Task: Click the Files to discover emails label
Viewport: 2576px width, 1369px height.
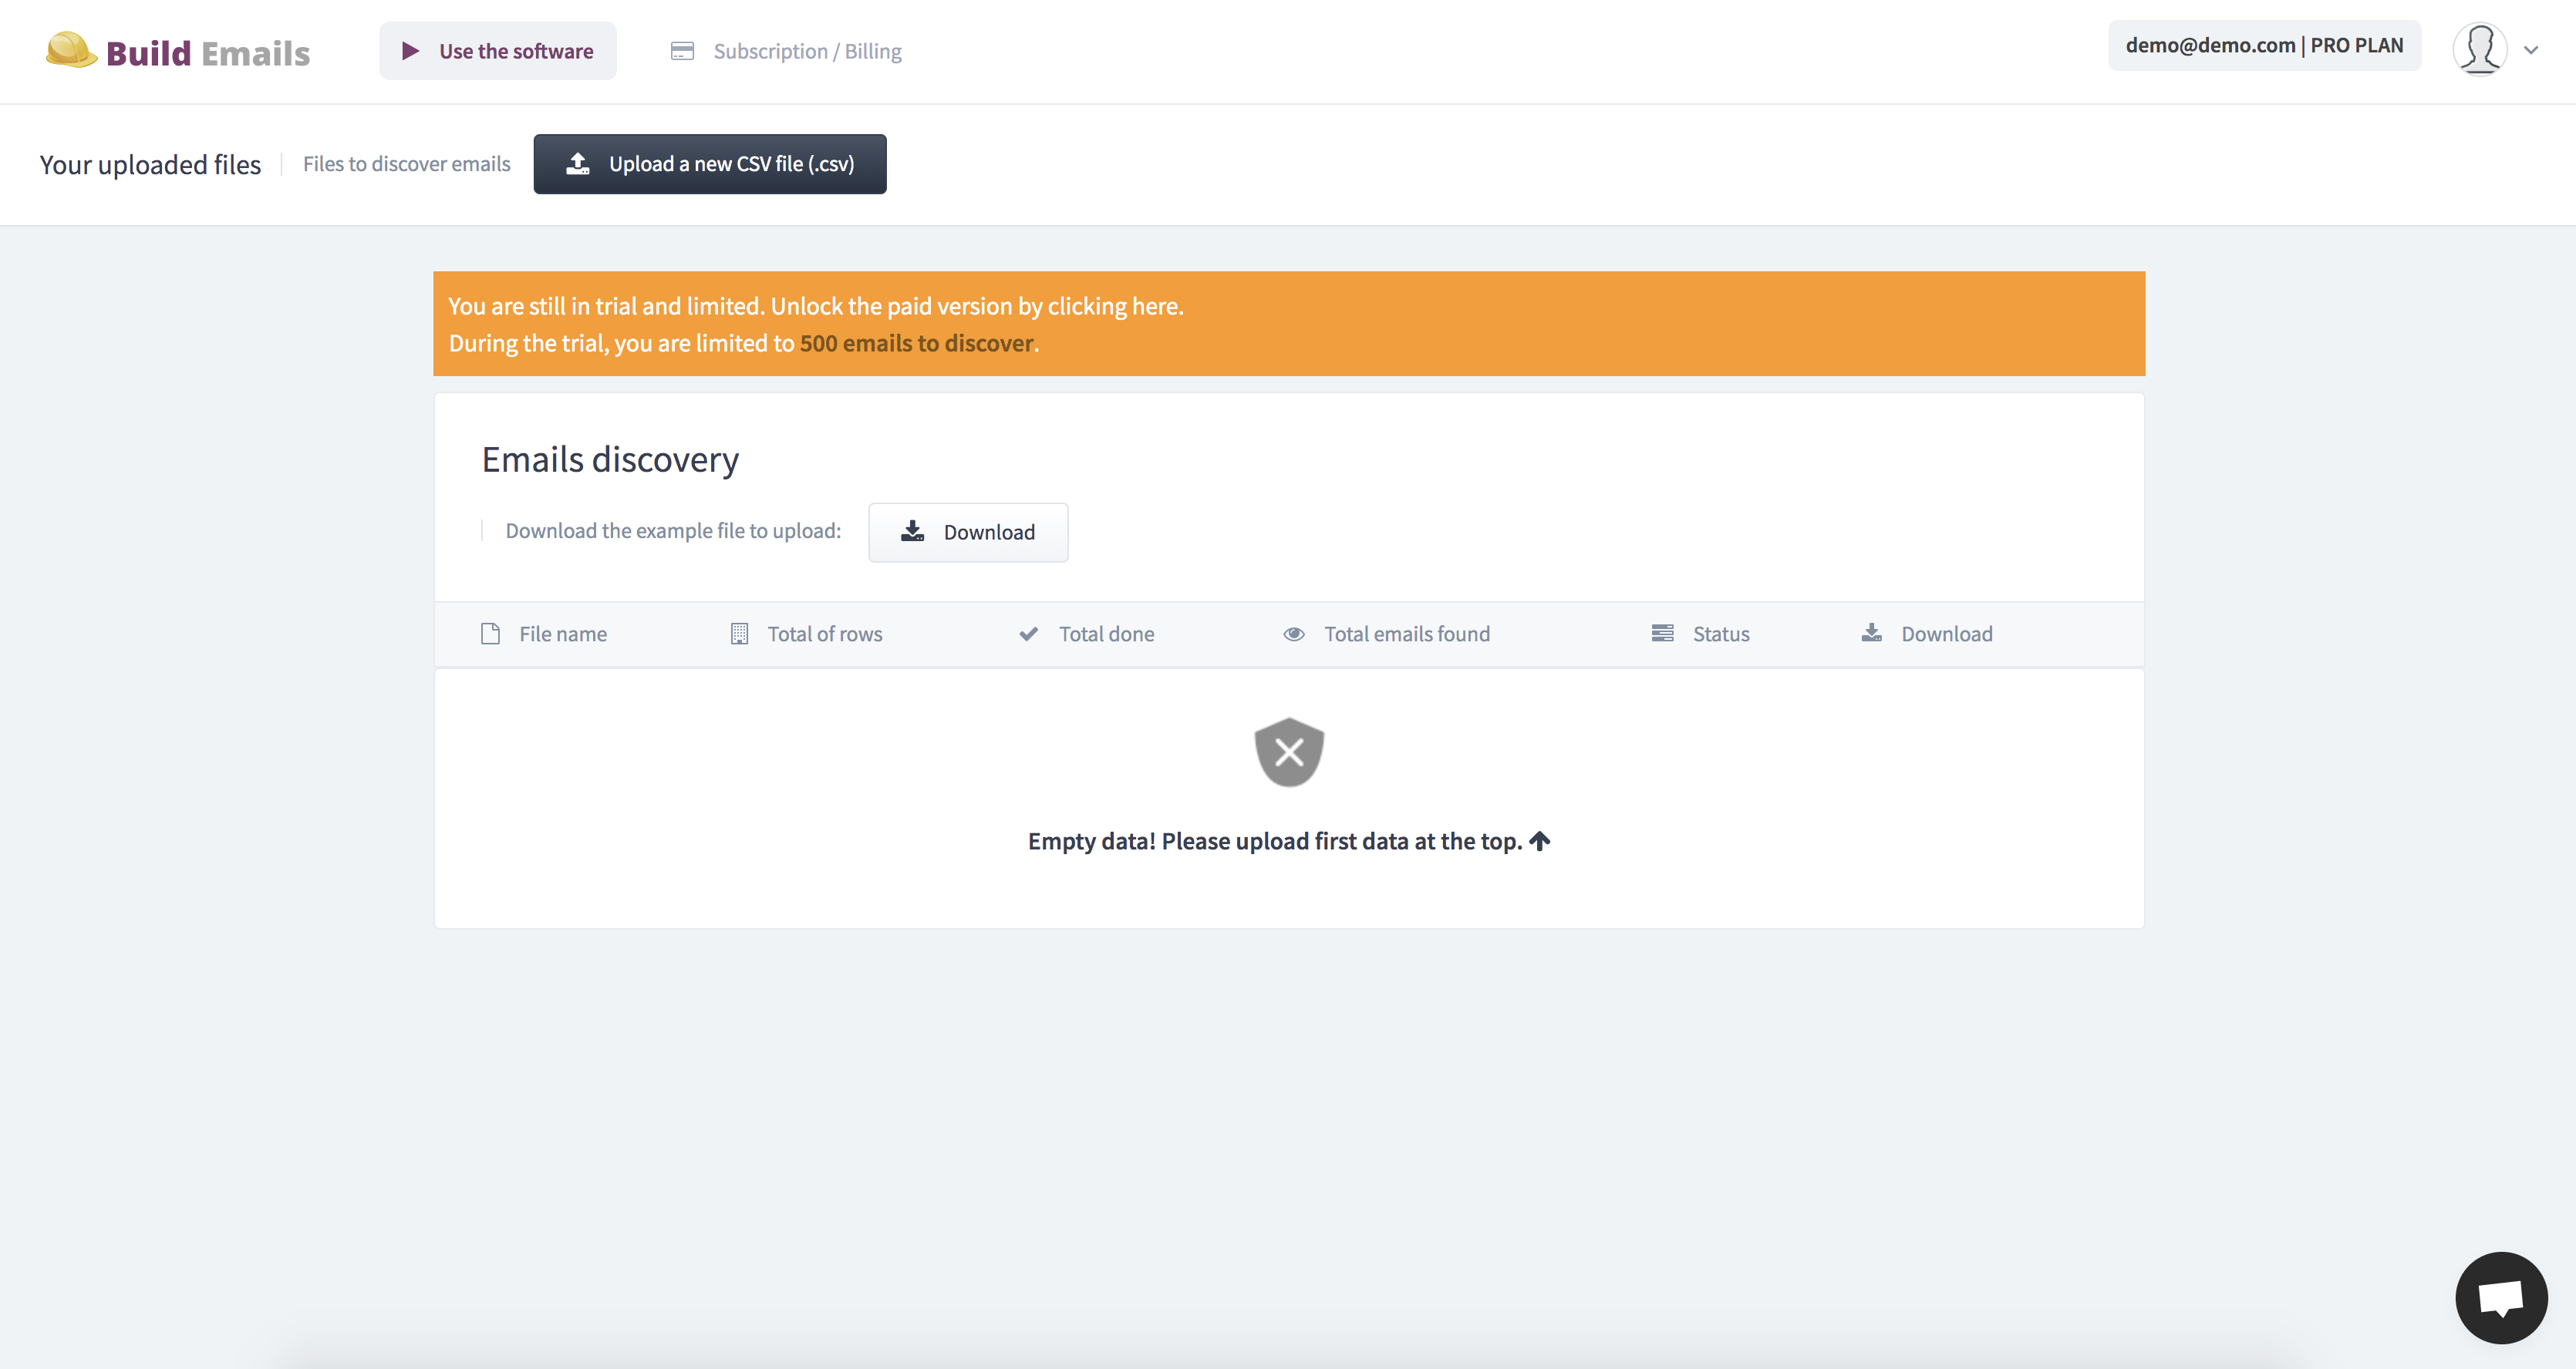Action: 406,164
